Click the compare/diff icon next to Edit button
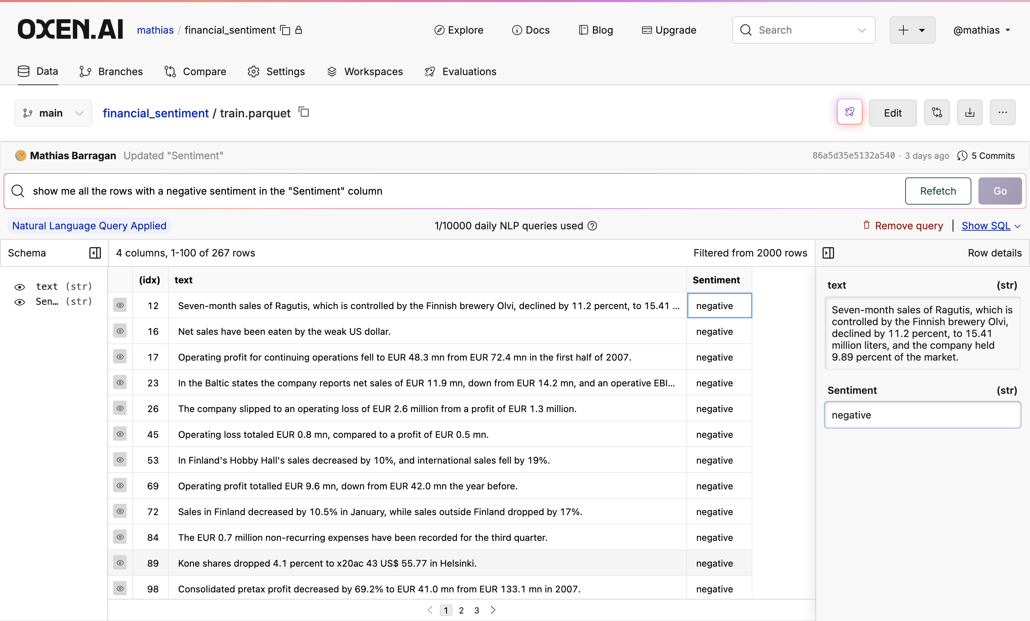The height and width of the screenshot is (621, 1030). 937,112
